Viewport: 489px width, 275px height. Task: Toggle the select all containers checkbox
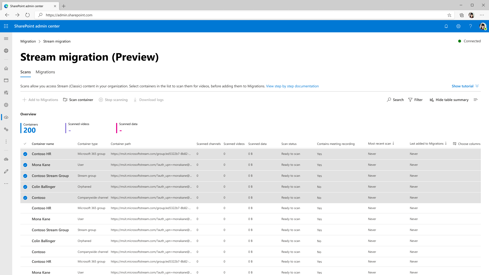25,143
